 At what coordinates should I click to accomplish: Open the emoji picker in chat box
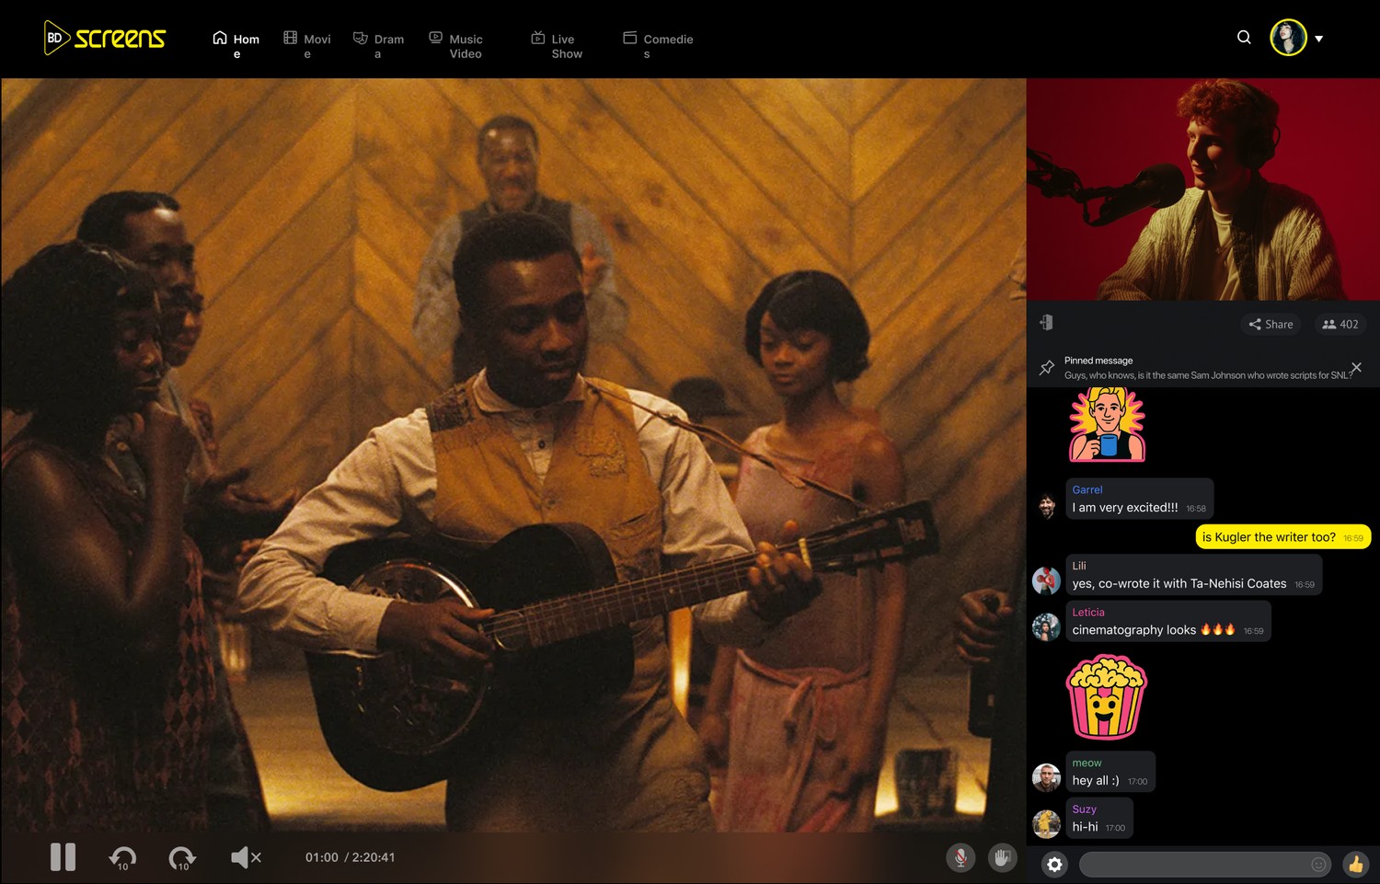1318,864
